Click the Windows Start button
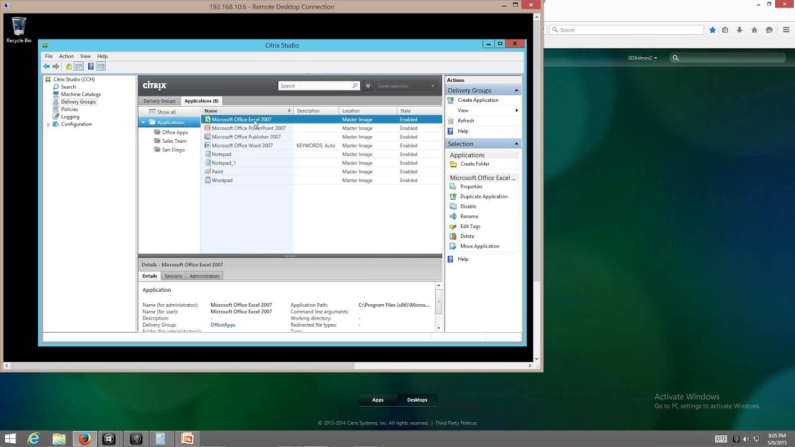The image size is (795, 447). click(x=10, y=439)
